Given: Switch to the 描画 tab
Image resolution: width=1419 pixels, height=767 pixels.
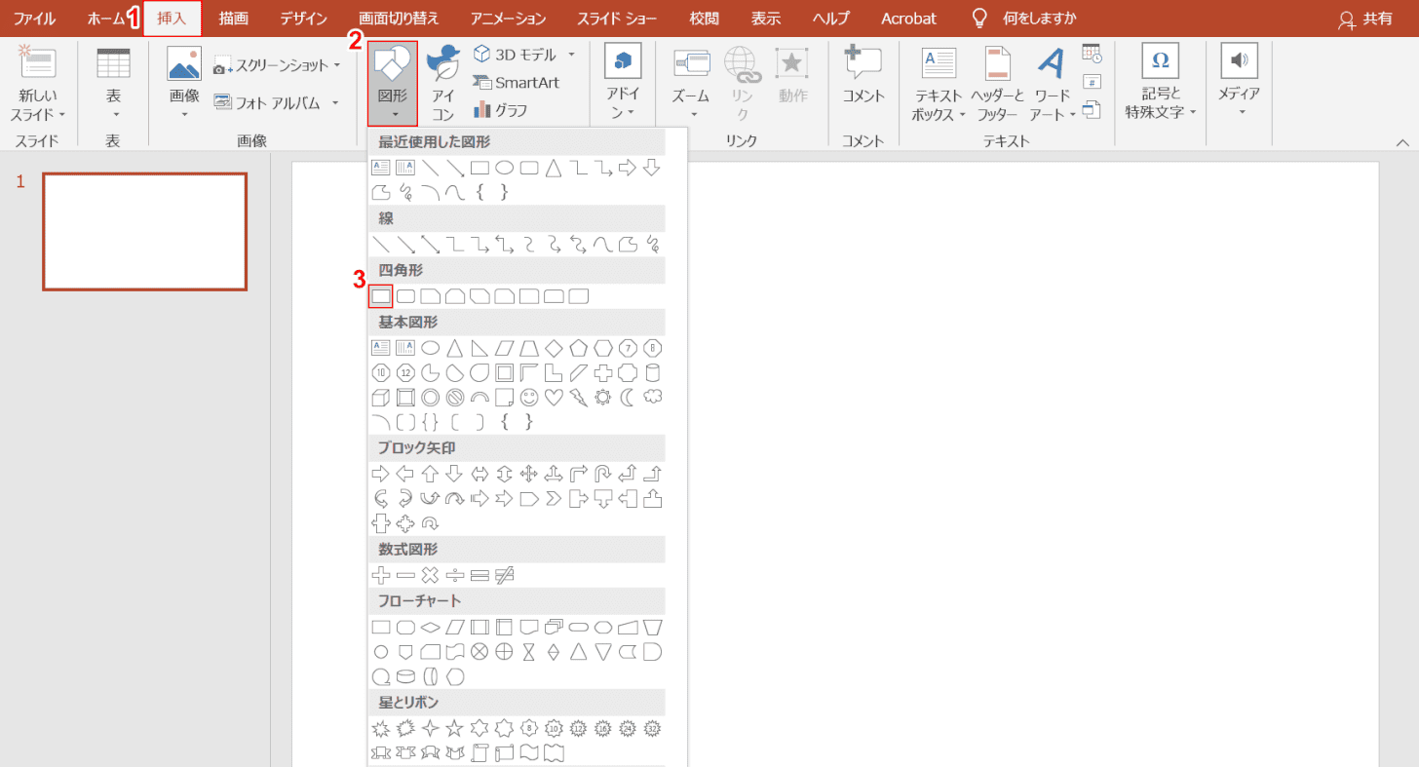Looking at the screenshot, I should pos(233,19).
